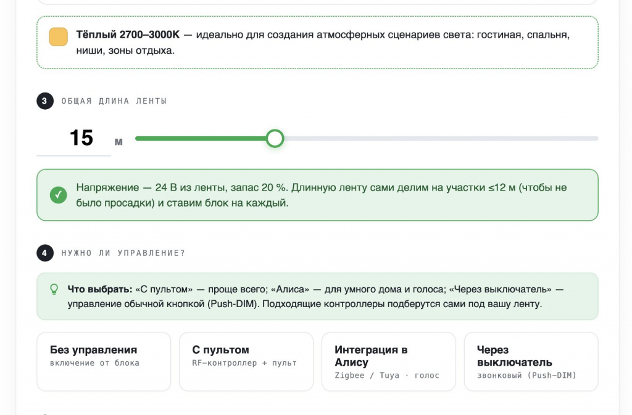The width and height of the screenshot is (632, 415).
Task: Click the "включение от блока" subtitle
Action: point(94,363)
